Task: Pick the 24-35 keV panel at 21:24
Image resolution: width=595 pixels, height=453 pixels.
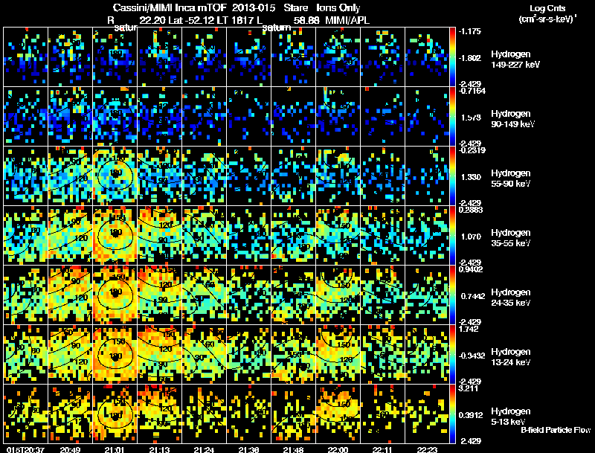Action: [204, 295]
